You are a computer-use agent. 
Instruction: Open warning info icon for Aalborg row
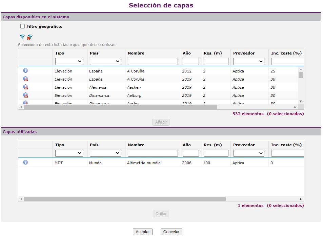pyautogui.click(x=25, y=95)
